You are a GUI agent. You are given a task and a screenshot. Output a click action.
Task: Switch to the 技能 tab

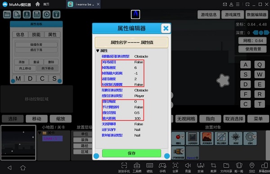pyautogui.click(x=36, y=35)
